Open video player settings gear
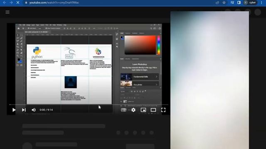 click(x=133, y=110)
